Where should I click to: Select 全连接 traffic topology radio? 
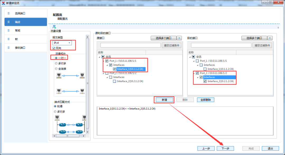pyautogui.click(x=56, y=69)
